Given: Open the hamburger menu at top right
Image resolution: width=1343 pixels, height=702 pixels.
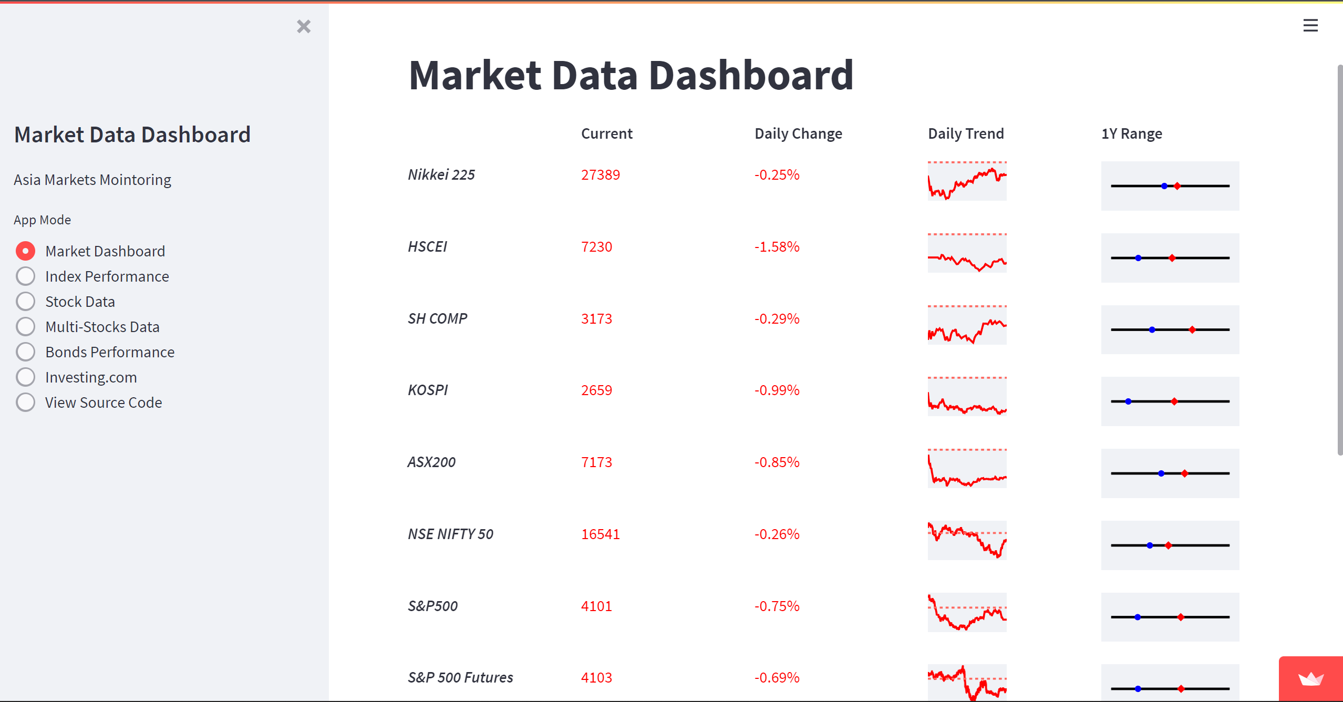Looking at the screenshot, I should pyautogui.click(x=1310, y=25).
